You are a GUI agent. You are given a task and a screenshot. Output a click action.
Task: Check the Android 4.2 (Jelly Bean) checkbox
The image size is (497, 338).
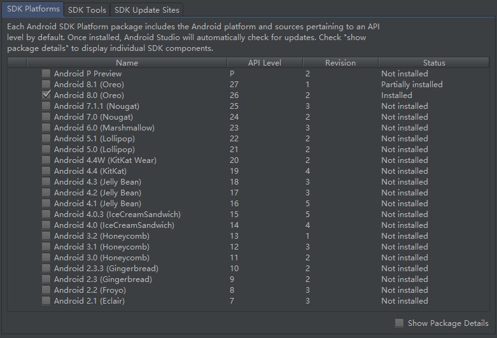(x=46, y=192)
